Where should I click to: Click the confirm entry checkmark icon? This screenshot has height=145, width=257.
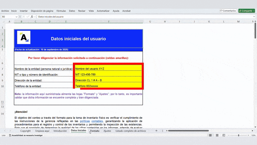coord(28,16)
